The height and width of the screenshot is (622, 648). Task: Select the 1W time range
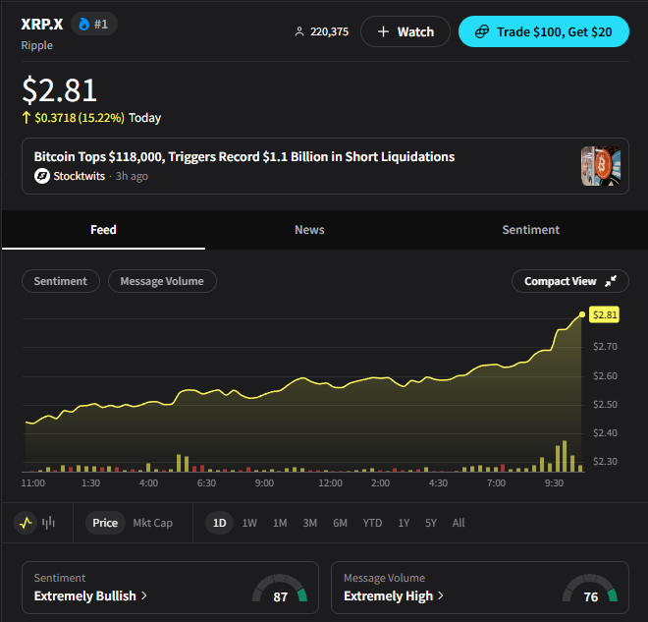249,523
